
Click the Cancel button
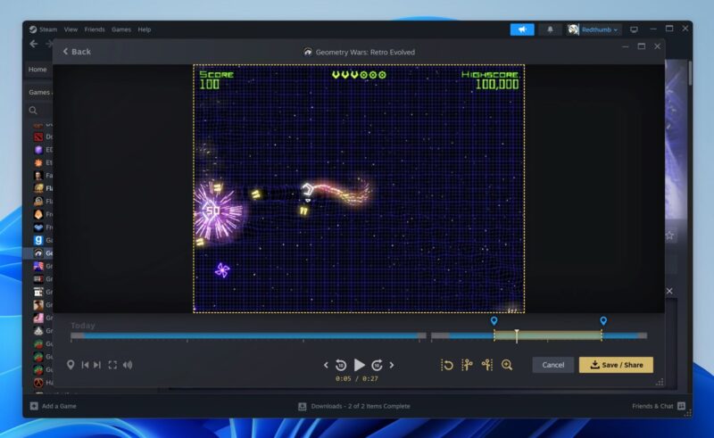[552, 365]
